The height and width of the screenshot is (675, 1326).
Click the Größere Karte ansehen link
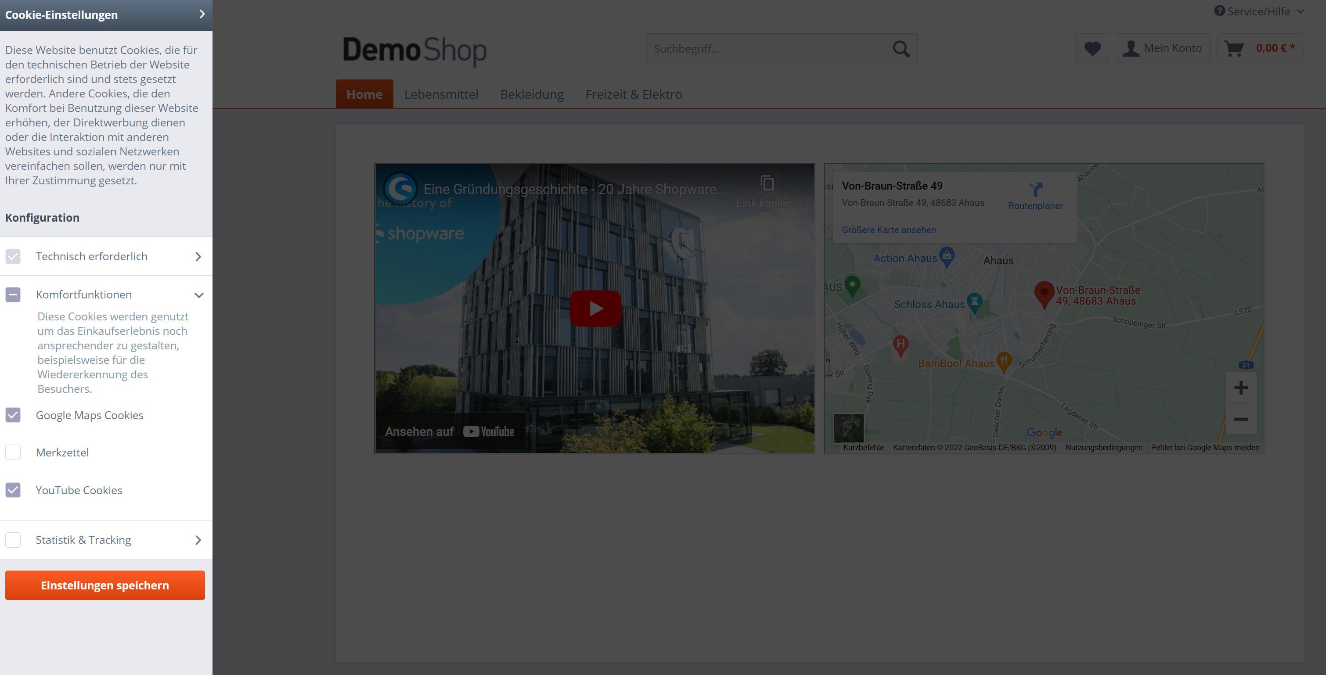[x=889, y=229]
